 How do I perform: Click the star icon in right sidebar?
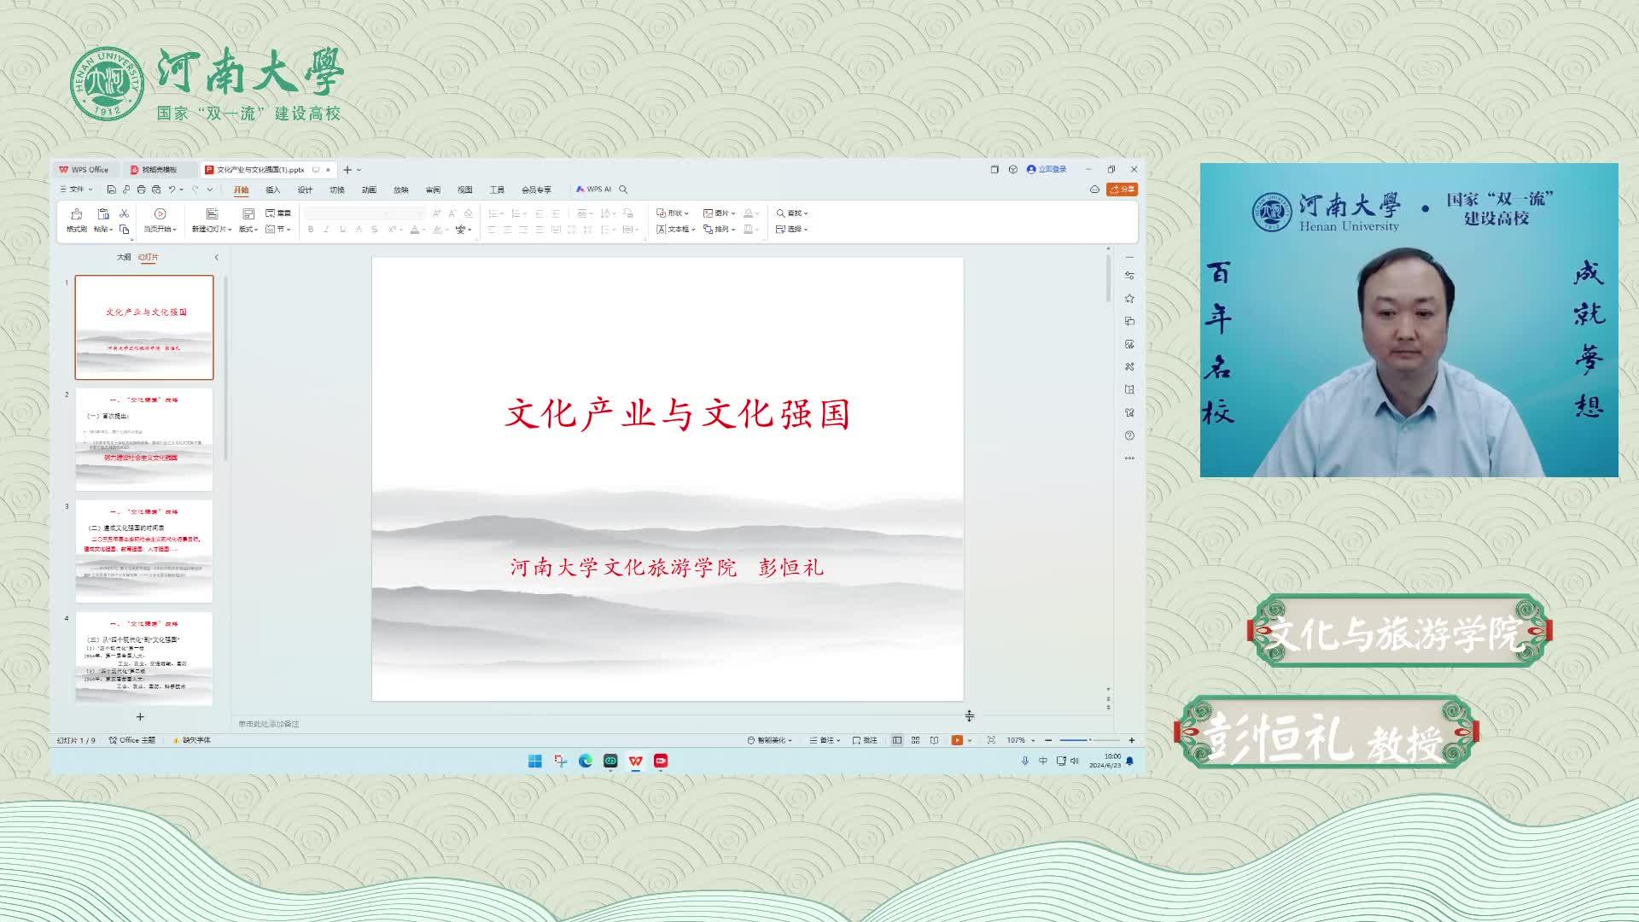tap(1129, 298)
